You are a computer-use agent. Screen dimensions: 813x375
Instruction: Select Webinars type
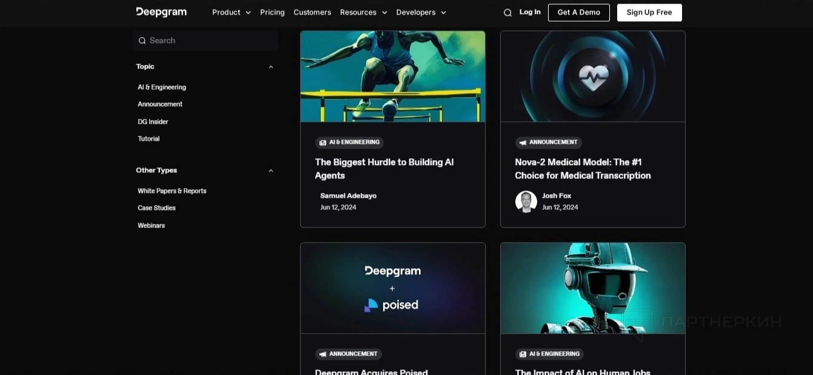point(151,226)
